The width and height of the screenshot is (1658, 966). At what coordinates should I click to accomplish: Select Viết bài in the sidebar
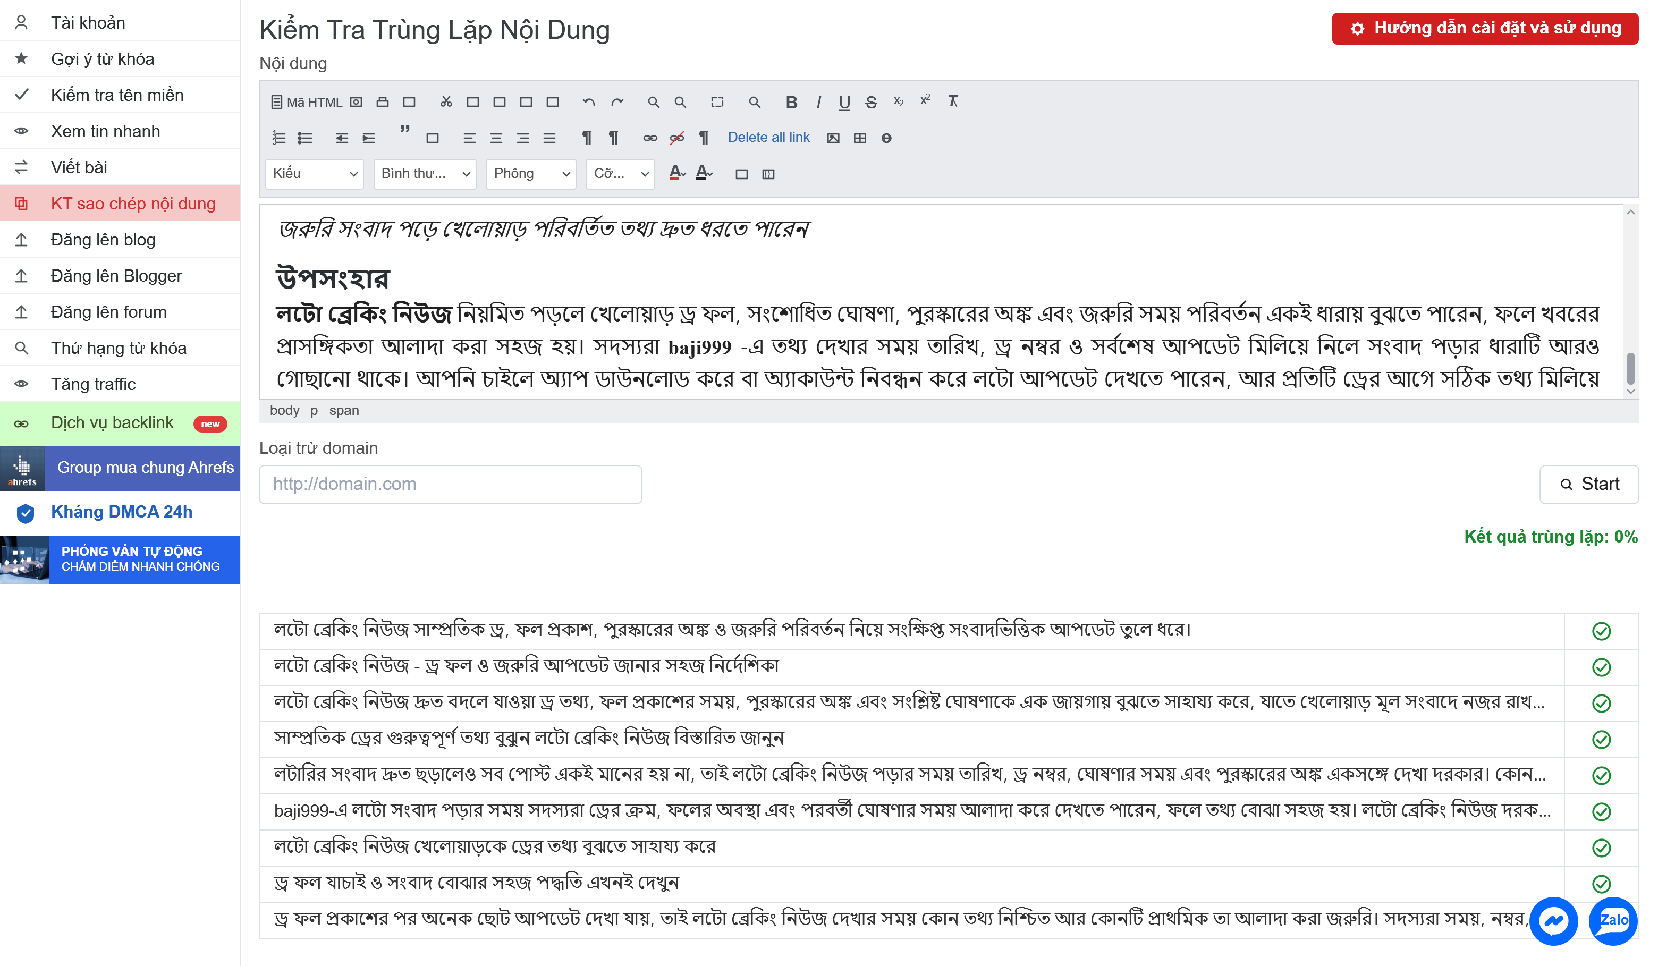[x=120, y=167]
